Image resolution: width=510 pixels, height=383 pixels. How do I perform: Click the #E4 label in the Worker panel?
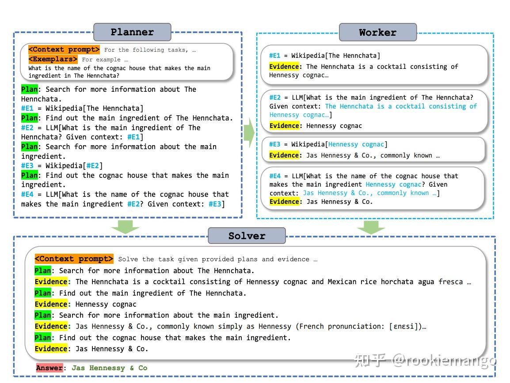pos(275,176)
